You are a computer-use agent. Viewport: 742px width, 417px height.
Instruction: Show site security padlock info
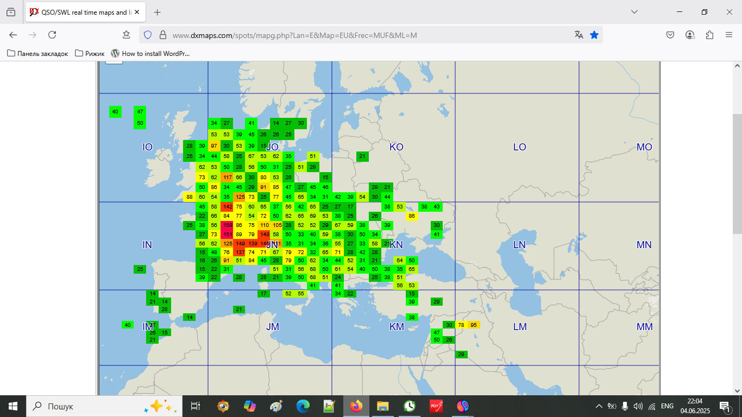pos(162,35)
